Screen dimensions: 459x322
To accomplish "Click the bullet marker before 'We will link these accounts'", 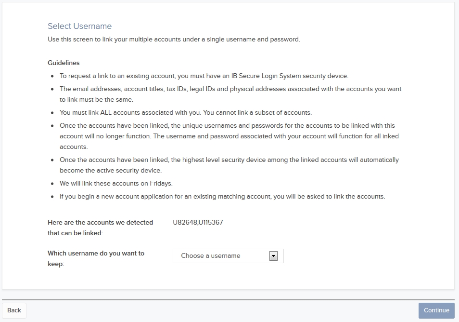I will pyautogui.click(x=52, y=184).
